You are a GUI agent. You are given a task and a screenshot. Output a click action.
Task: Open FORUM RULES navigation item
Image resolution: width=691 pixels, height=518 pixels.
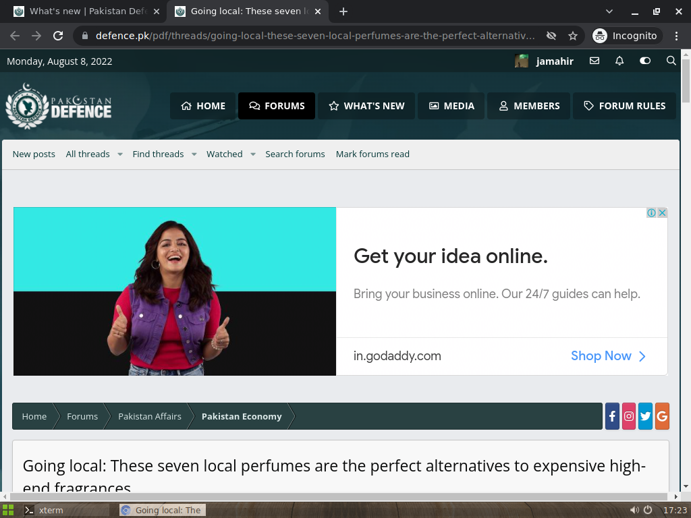click(624, 106)
